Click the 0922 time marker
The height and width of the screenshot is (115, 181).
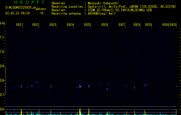[36, 24]
